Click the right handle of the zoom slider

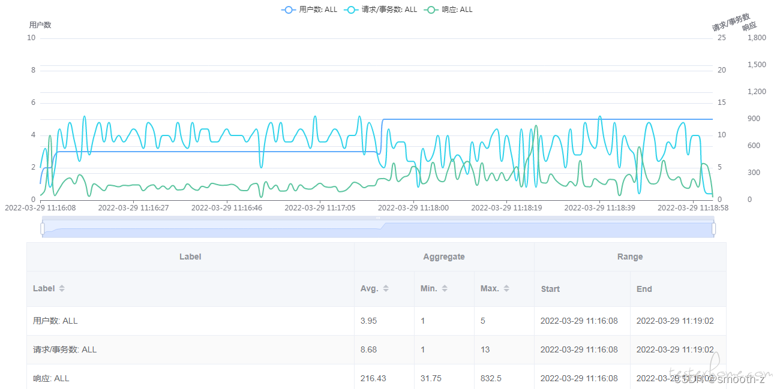714,228
